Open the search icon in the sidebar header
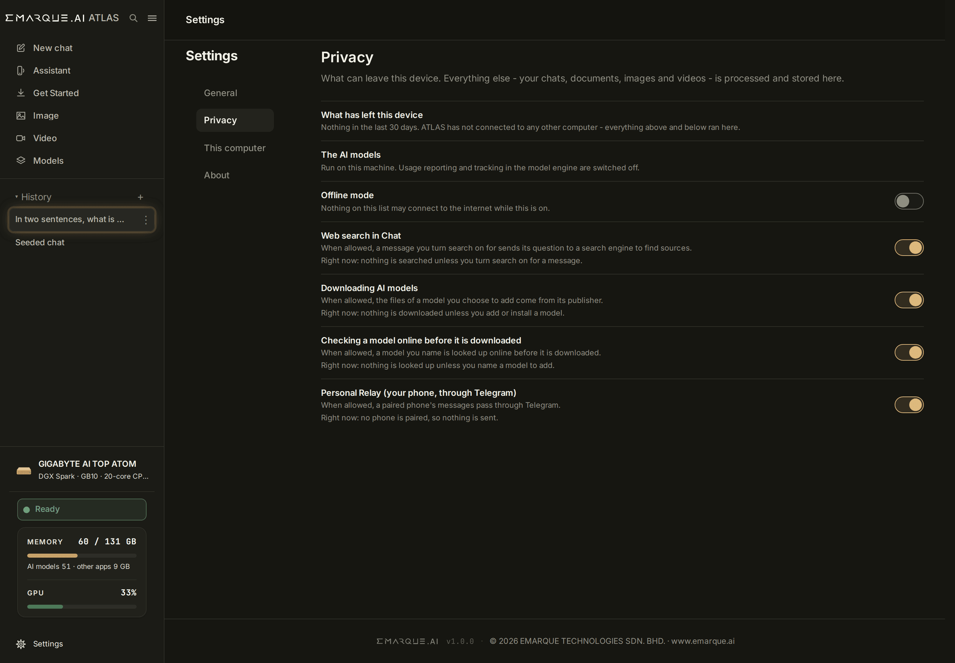 click(133, 18)
